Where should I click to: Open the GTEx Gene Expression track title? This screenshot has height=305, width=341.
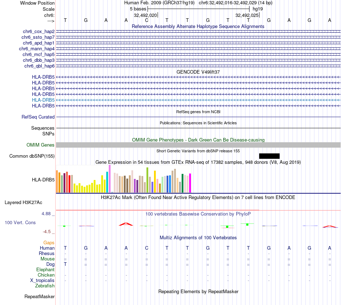point(198,162)
